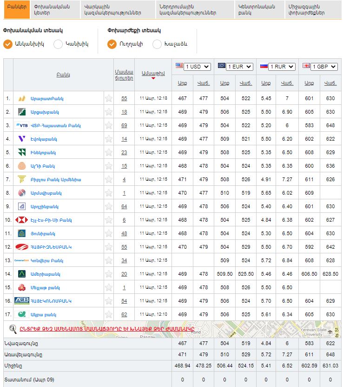Click the Russian flag icon beside 1 RUR
The width and height of the screenshot is (343, 387).
point(264,66)
